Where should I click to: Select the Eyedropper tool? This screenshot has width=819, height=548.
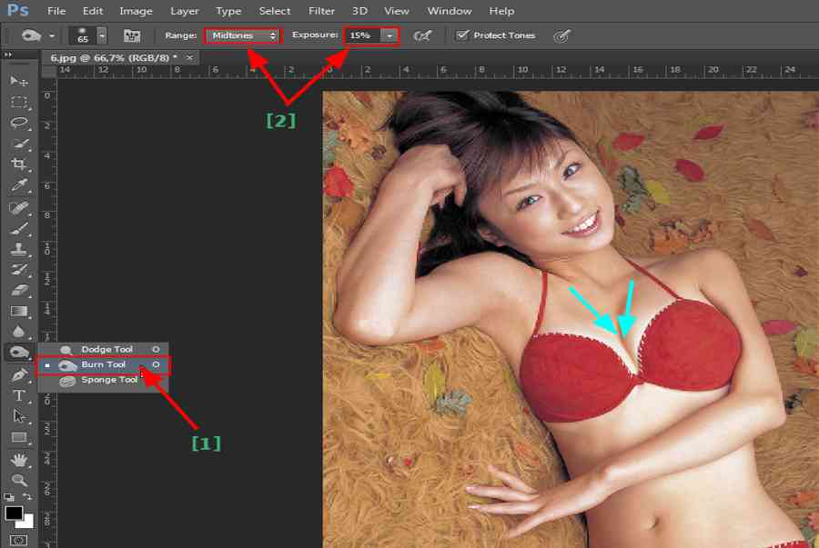[19, 185]
